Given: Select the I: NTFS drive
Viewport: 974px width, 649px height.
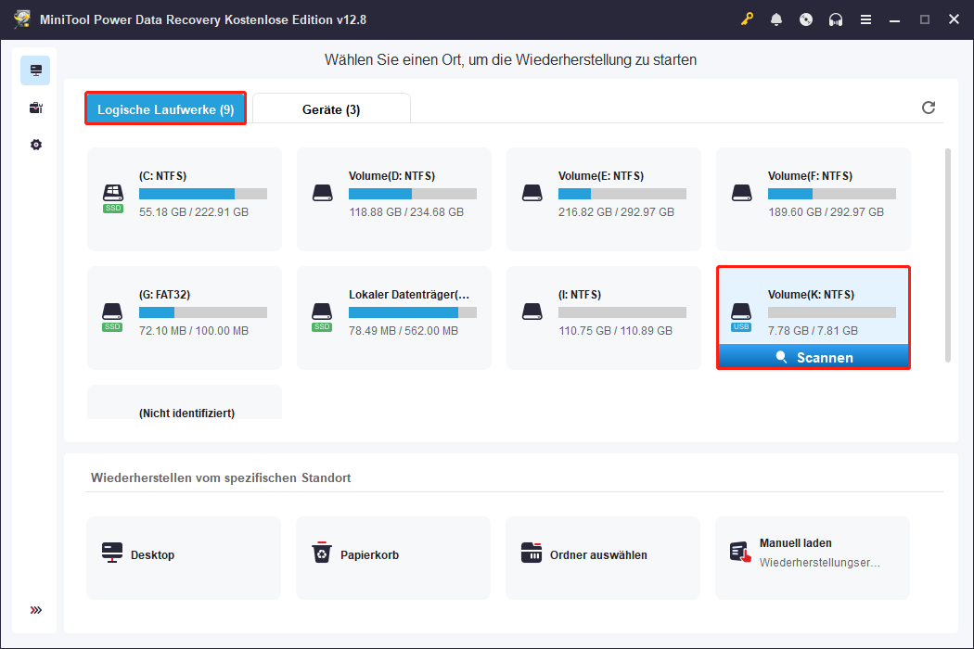Looking at the screenshot, I should tap(604, 317).
